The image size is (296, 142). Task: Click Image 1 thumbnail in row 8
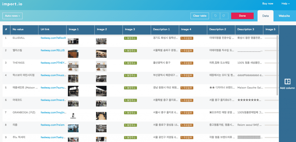coord(73,128)
